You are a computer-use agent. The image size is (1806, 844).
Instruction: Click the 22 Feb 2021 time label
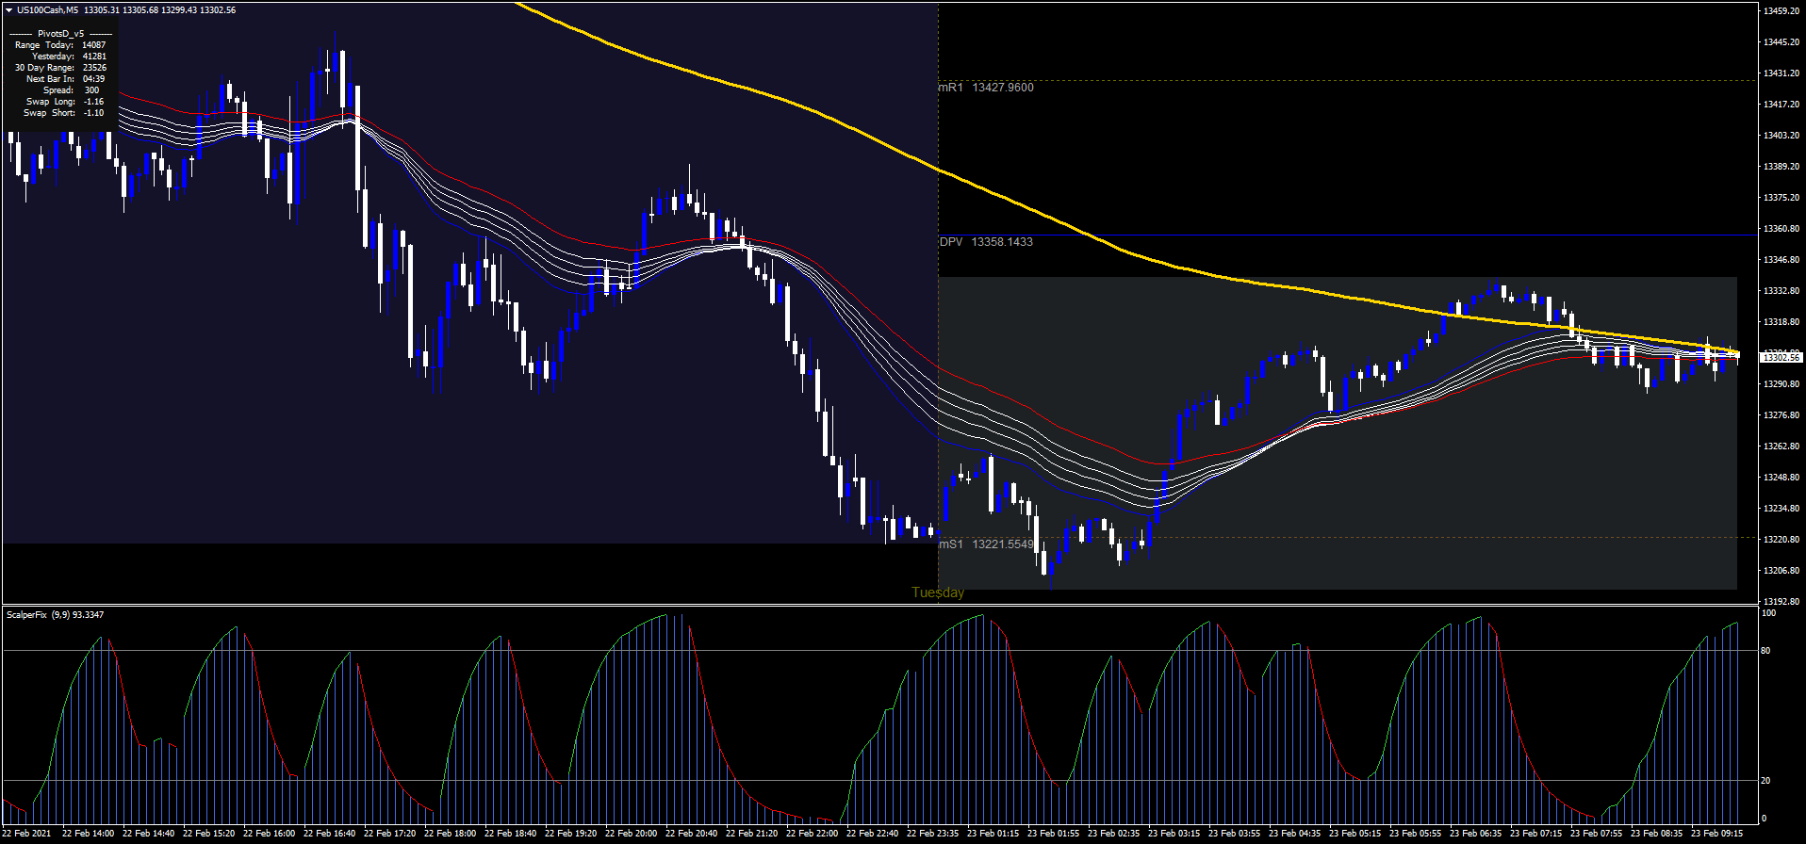[x=27, y=834]
